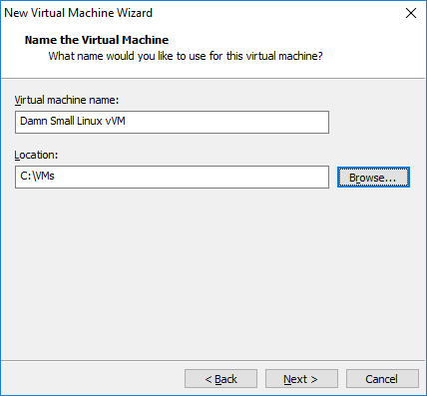
Task: Click the 'What name would you like' prompt text
Action: pos(186,56)
